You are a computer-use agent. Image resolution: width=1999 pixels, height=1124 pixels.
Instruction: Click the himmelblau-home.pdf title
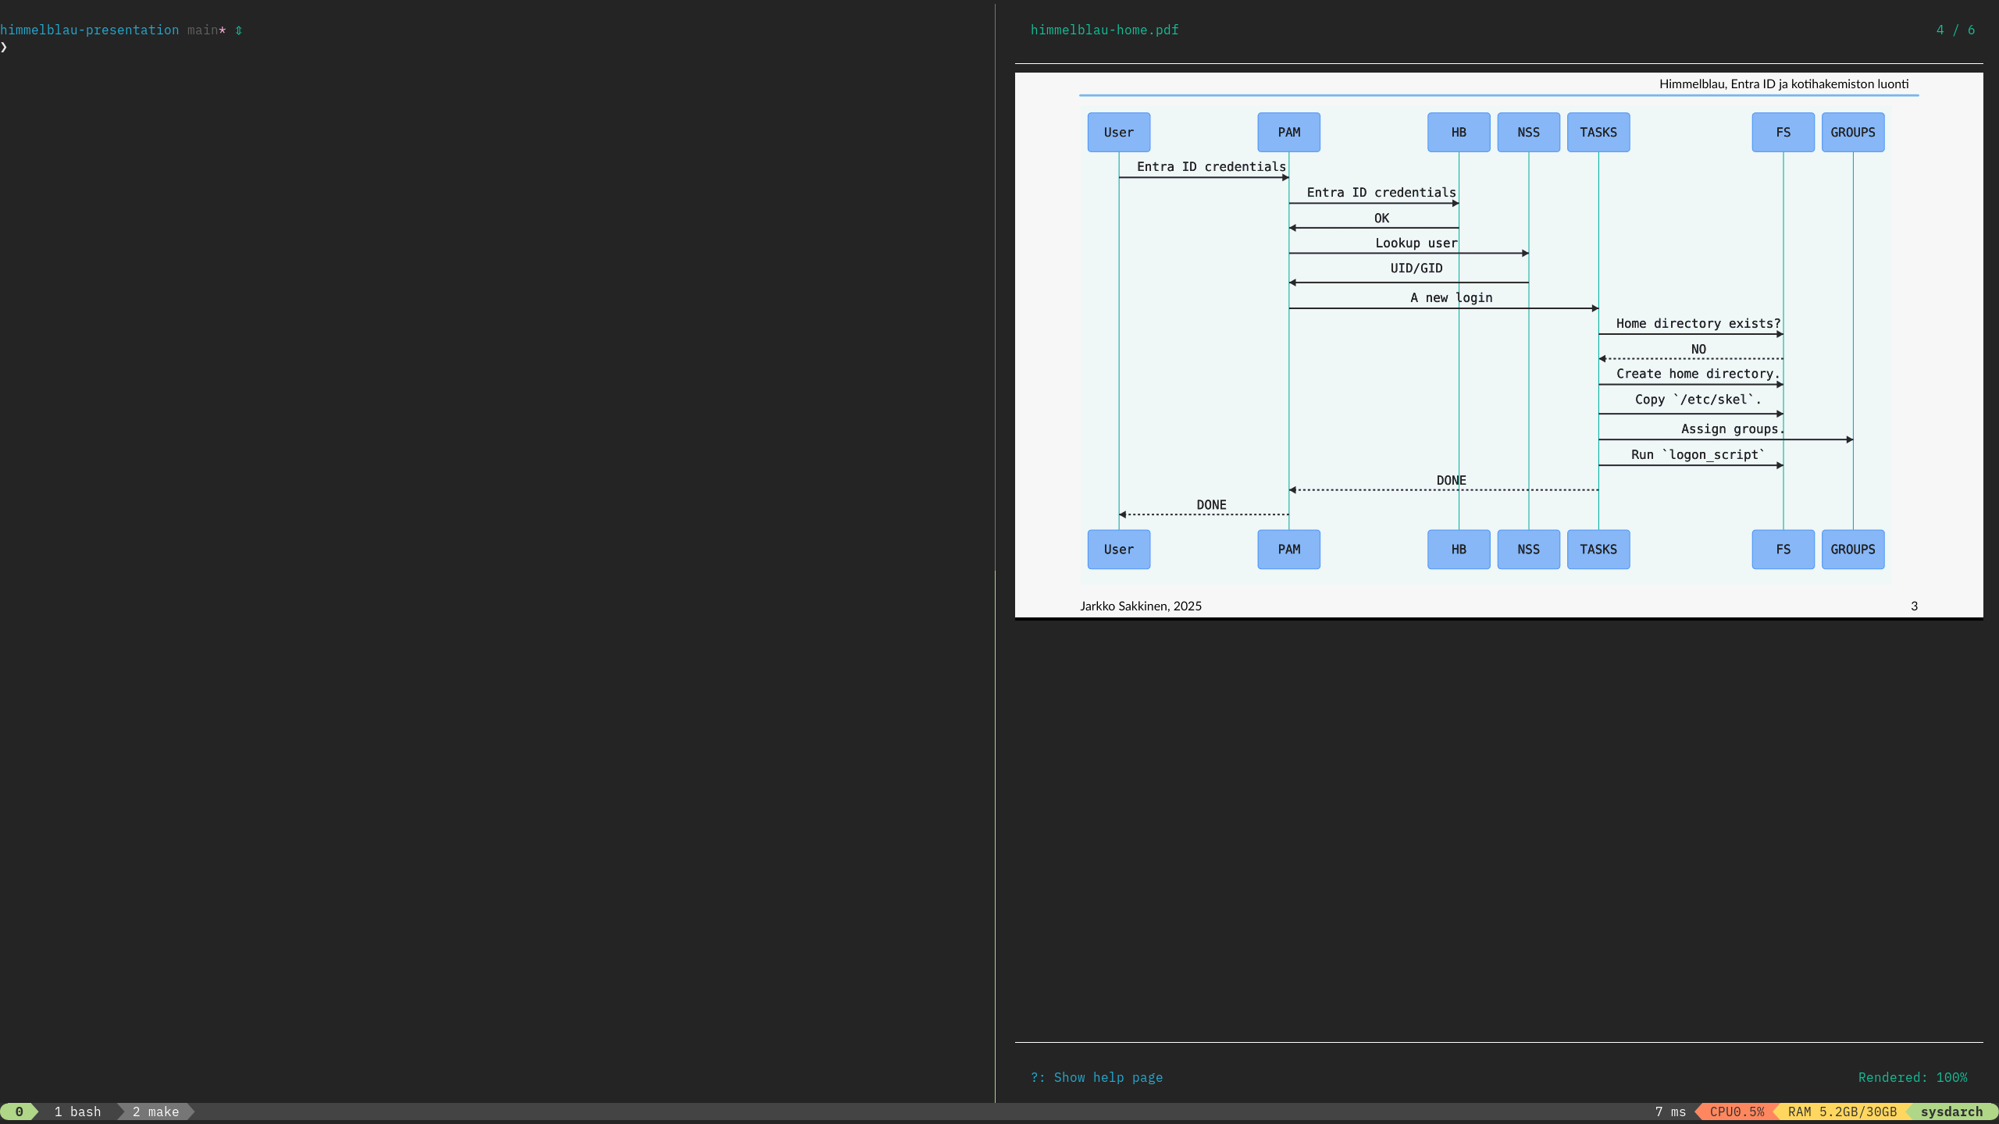(1104, 30)
